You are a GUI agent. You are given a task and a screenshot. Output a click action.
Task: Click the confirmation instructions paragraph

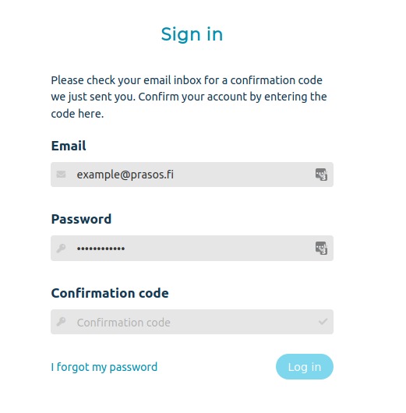pos(189,97)
